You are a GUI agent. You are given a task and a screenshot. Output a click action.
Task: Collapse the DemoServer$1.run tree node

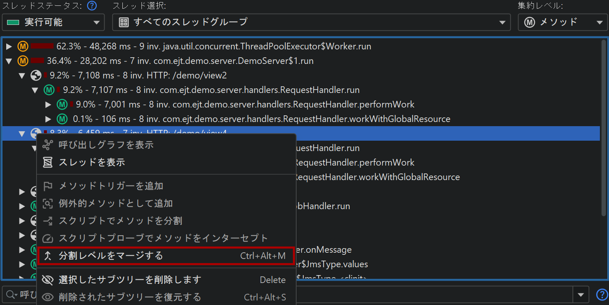9,61
